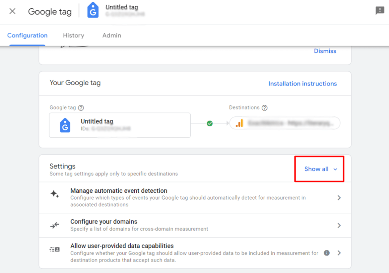Switch to the History tab
389x273 pixels.
coord(73,35)
